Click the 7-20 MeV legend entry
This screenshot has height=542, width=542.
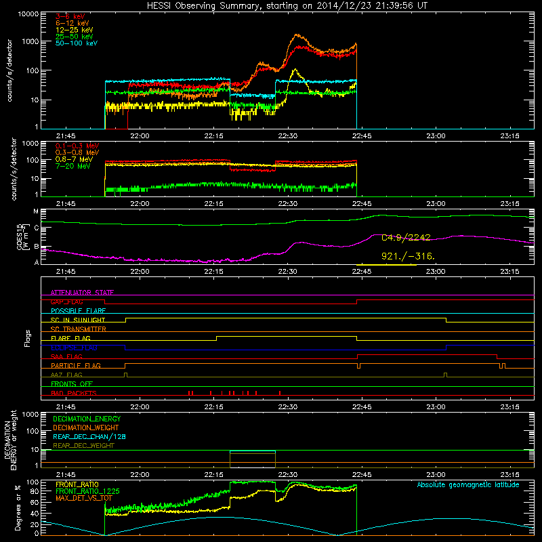click(73, 166)
